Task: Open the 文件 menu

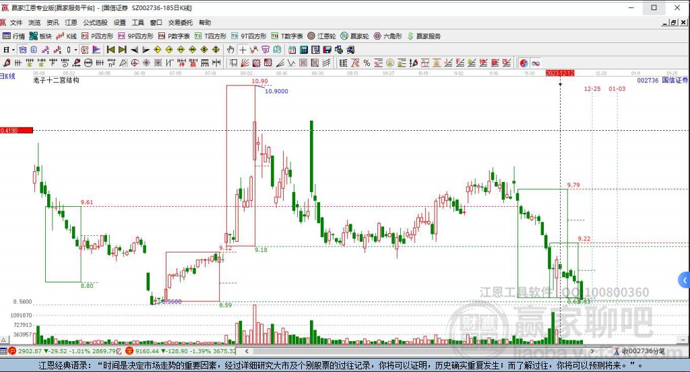Action: (x=16, y=22)
